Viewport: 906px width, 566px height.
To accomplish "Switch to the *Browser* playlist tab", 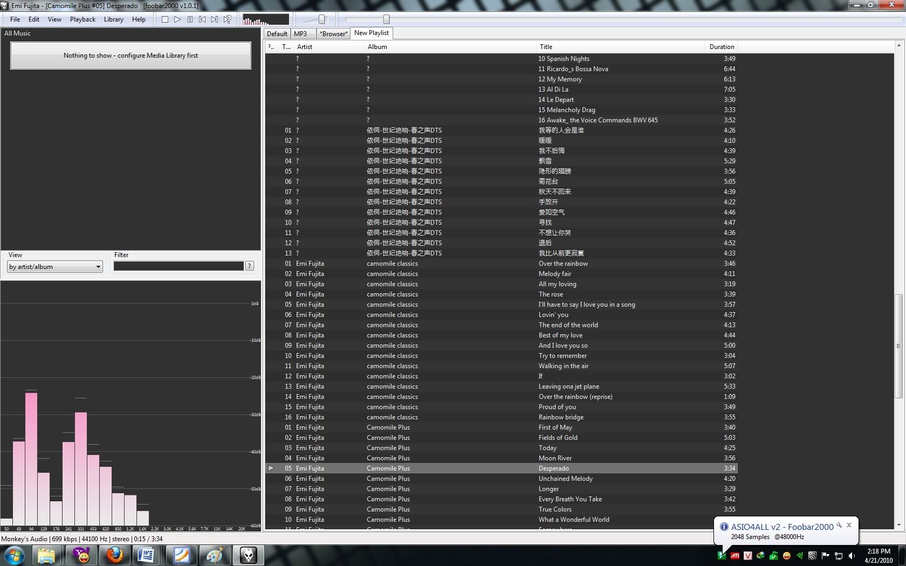I will [x=333, y=34].
